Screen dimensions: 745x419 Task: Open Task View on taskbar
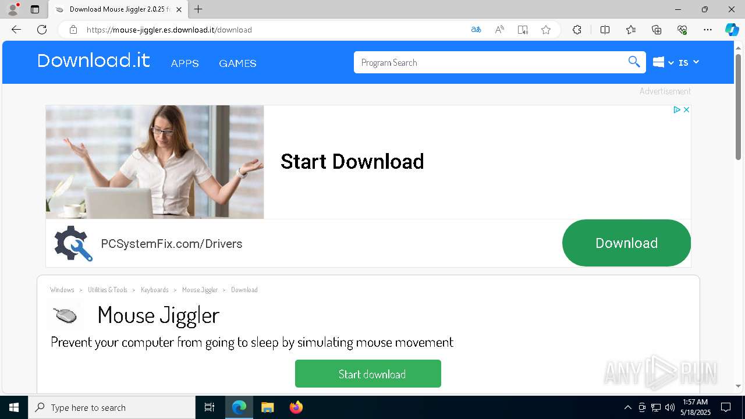point(210,407)
